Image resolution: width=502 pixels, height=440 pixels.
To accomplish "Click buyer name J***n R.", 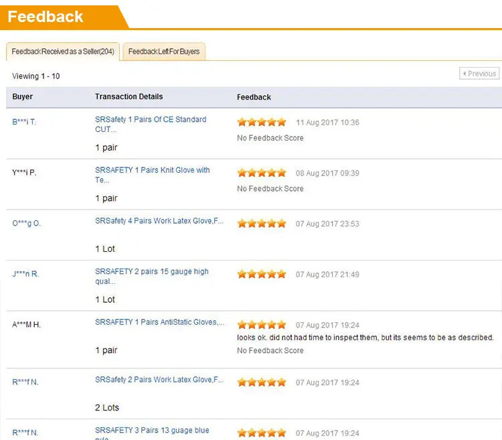I will point(25,274).
